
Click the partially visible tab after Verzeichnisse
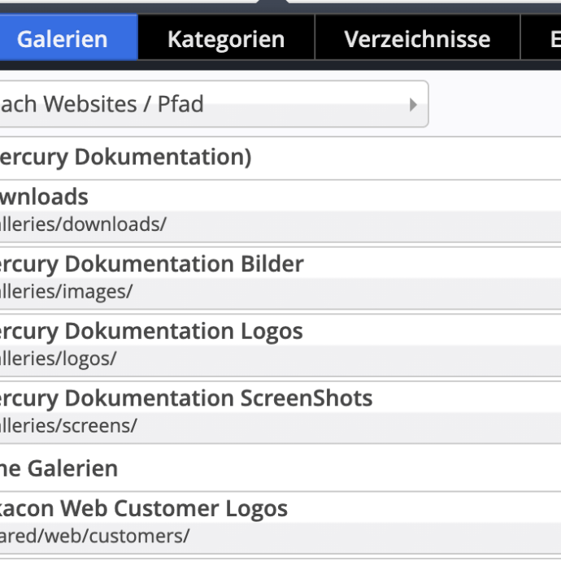(x=550, y=38)
